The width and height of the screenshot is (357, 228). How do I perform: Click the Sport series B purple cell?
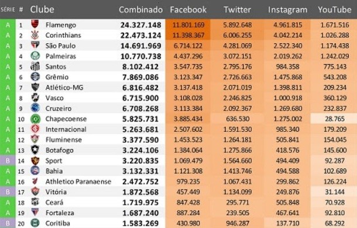pyautogui.click(x=8, y=161)
